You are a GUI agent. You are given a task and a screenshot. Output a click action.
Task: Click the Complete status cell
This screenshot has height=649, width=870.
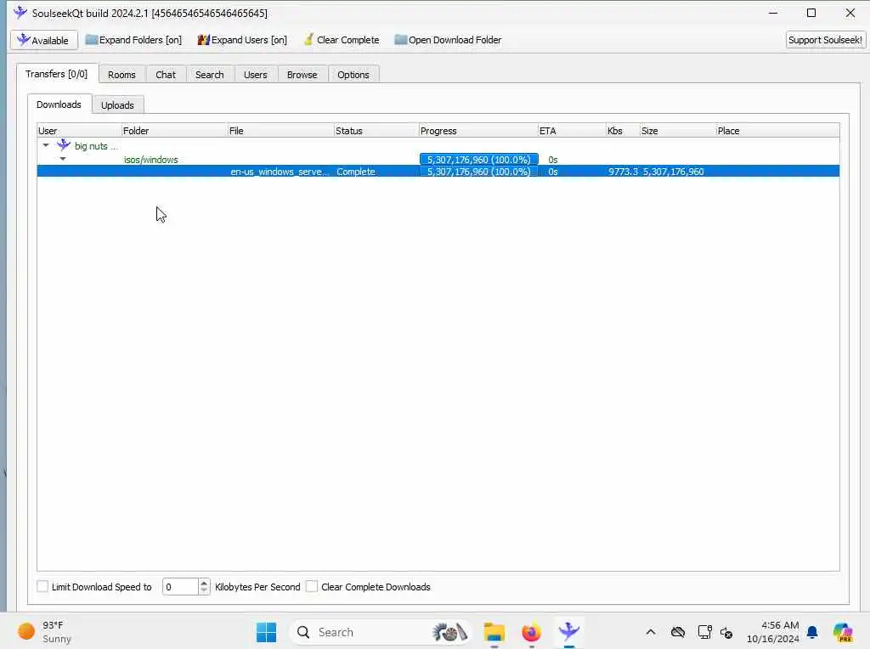tap(356, 172)
